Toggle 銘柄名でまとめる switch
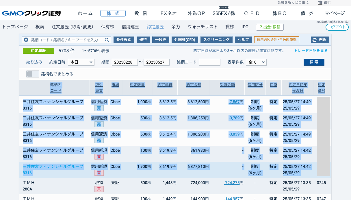The height and width of the screenshot is (200, 351). point(33,74)
